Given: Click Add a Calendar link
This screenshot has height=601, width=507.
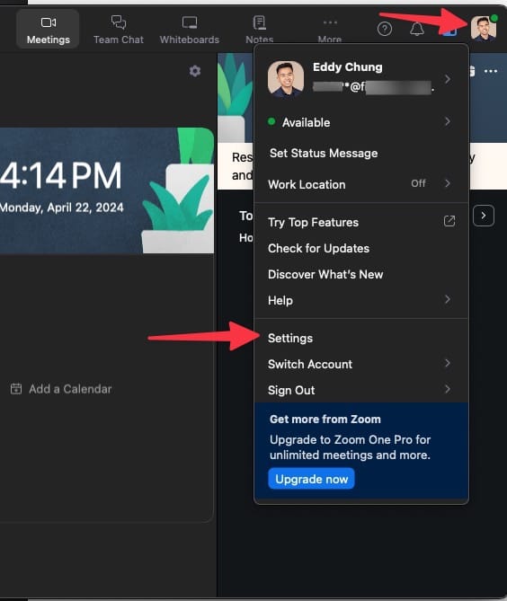Looking at the screenshot, I should [x=61, y=389].
